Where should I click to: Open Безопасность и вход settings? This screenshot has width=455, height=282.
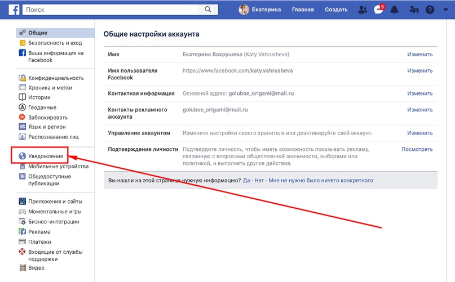[55, 43]
